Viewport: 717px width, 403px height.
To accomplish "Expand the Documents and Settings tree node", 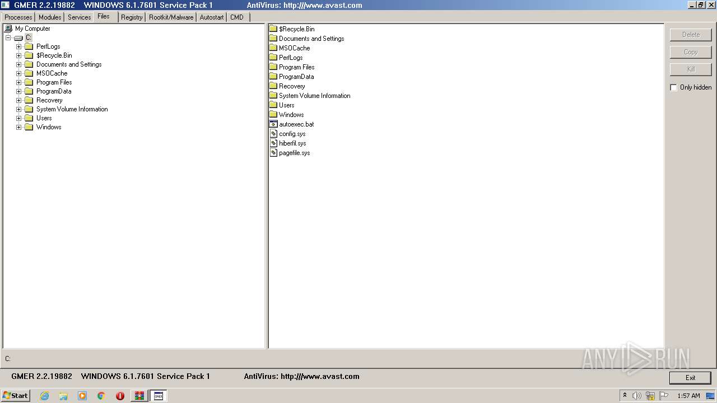I will tap(18, 64).
